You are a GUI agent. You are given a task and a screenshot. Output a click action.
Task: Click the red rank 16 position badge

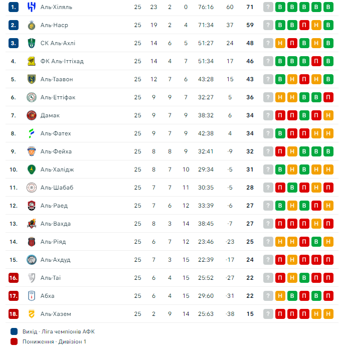tap(14, 278)
